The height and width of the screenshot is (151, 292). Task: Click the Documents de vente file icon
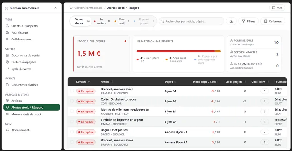[7, 55]
